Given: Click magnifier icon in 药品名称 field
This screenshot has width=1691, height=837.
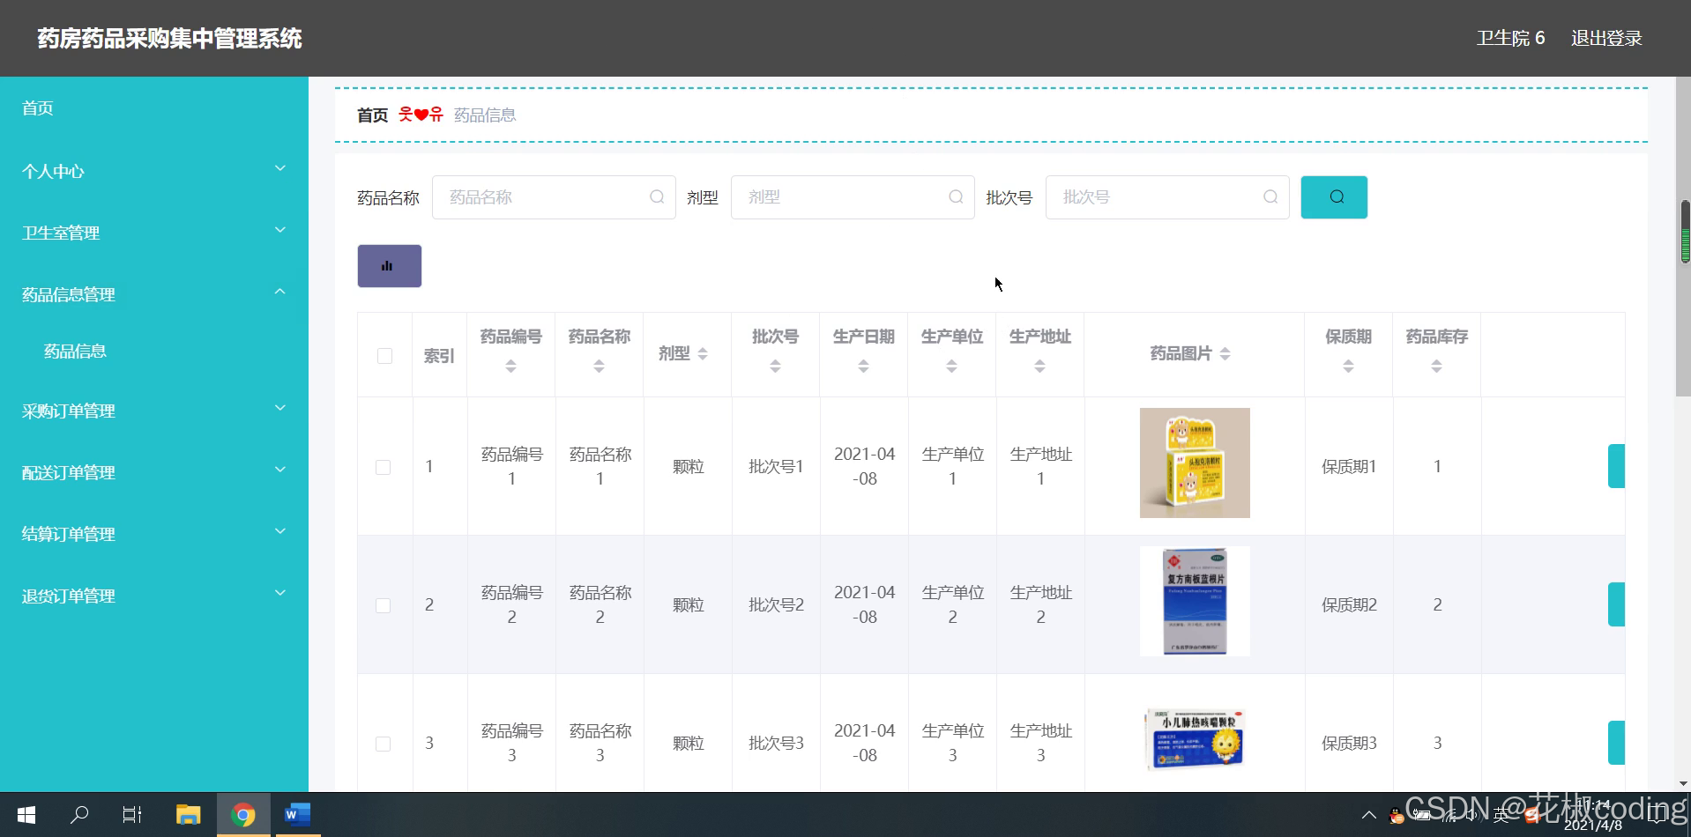Looking at the screenshot, I should coord(657,197).
